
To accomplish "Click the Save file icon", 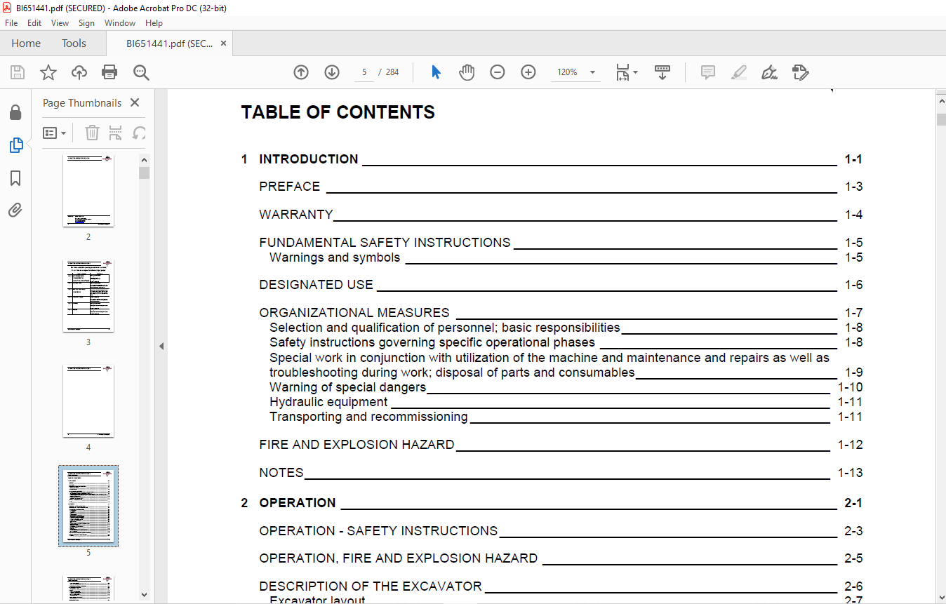I will click(x=18, y=72).
